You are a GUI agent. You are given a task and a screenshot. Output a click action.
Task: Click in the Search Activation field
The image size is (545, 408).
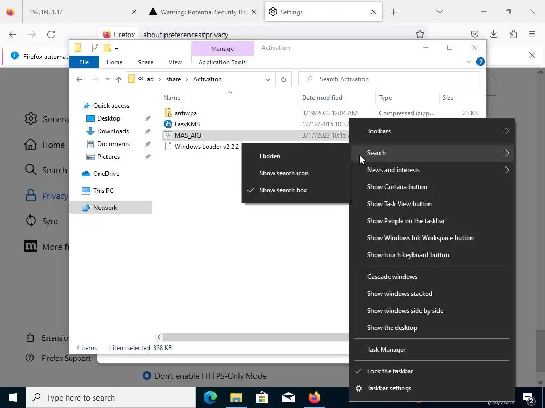click(x=389, y=79)
